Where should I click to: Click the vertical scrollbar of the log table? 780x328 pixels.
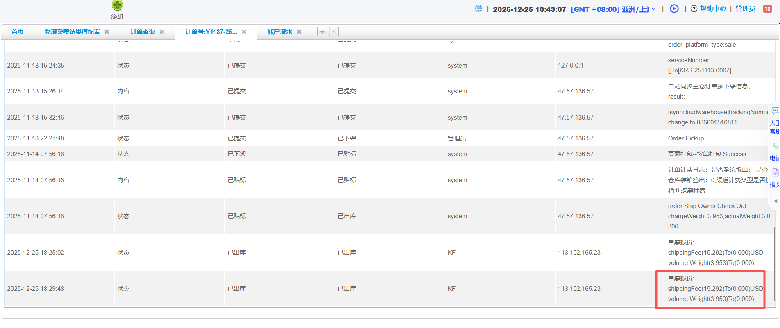tap(774, 264)
